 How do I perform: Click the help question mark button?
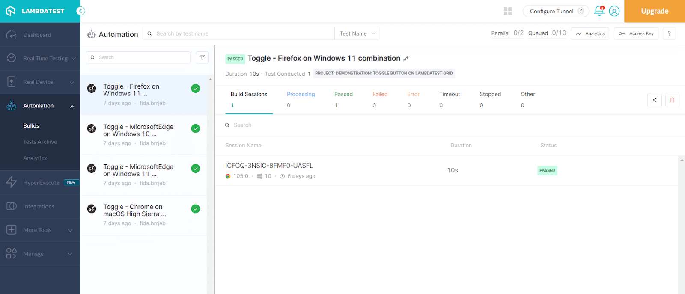669,33
